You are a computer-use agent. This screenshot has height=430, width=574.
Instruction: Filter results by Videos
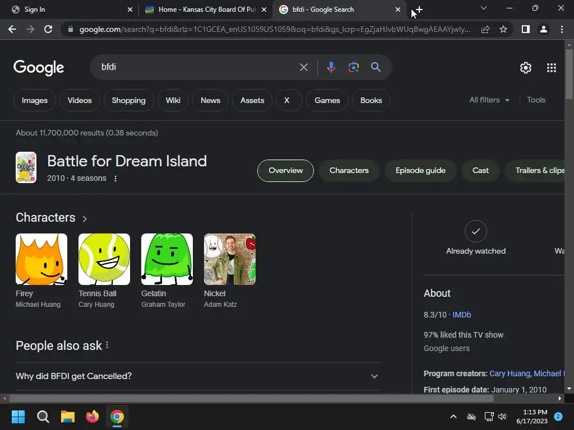[80, 100]
